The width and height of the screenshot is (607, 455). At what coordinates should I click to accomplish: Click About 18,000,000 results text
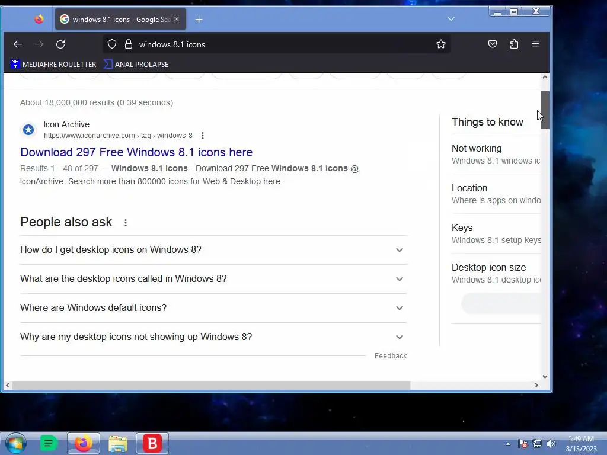(97, 102)
